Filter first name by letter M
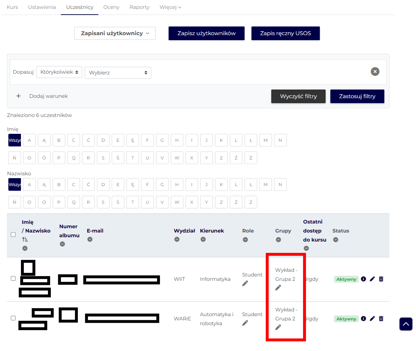The image size is (416, 351). pos(265,140)
